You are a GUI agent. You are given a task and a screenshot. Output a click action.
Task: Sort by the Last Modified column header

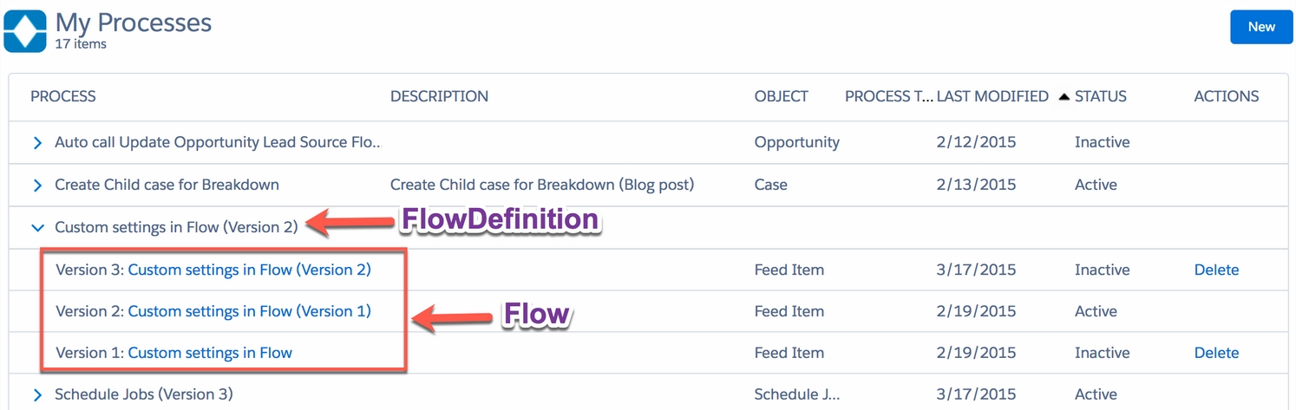pos(992,96)
